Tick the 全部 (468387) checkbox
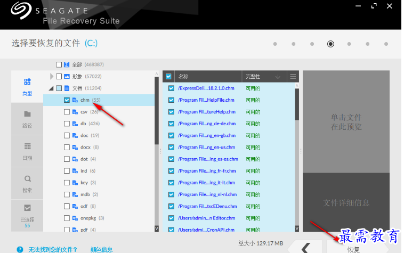Viewport: 404px width, 253px height. (59, 64)
